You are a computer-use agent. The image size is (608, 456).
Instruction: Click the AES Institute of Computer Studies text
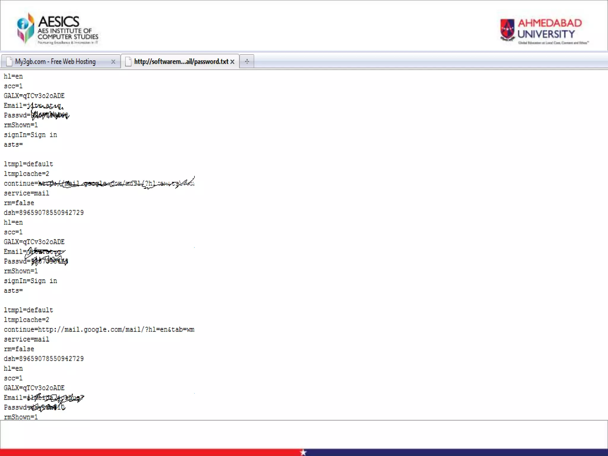[x=68, y=34]
